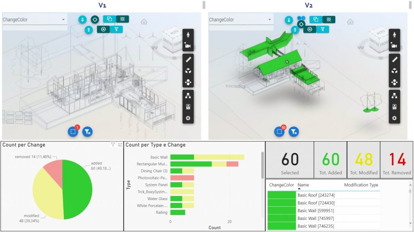The width and height of the screenshot is (414, 232).
Task: Click the red Photovoltaic-Pa... bar
Action: [x=182, y=178]
